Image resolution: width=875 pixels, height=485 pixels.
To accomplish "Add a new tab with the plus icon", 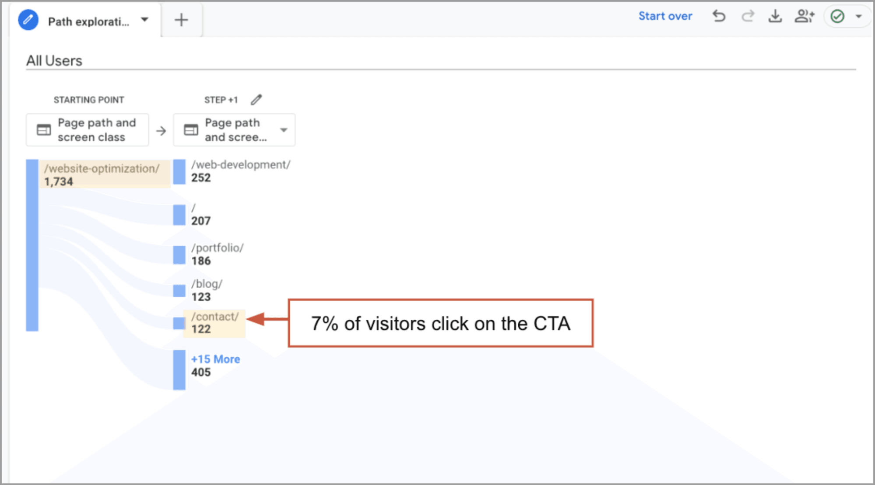I will [x=181, y=20].
